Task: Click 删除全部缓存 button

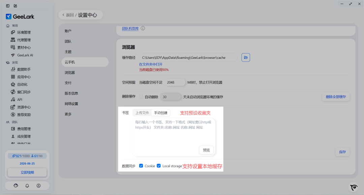Action: pyautogui.click(x=336, y=97)
